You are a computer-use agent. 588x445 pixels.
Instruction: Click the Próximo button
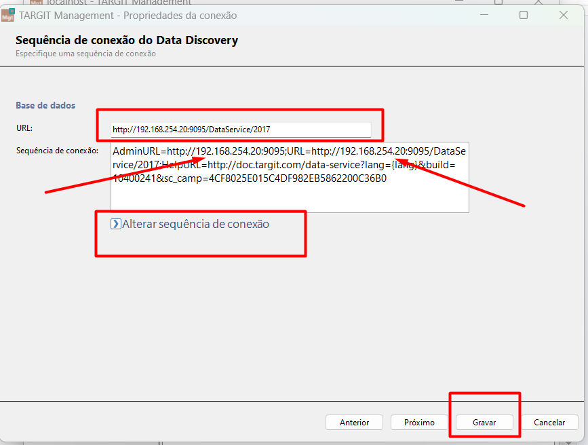419,423
